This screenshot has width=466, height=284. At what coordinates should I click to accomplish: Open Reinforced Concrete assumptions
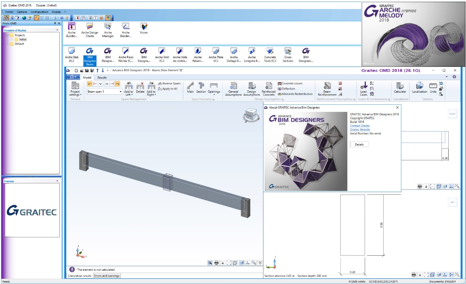click(269, 89)
